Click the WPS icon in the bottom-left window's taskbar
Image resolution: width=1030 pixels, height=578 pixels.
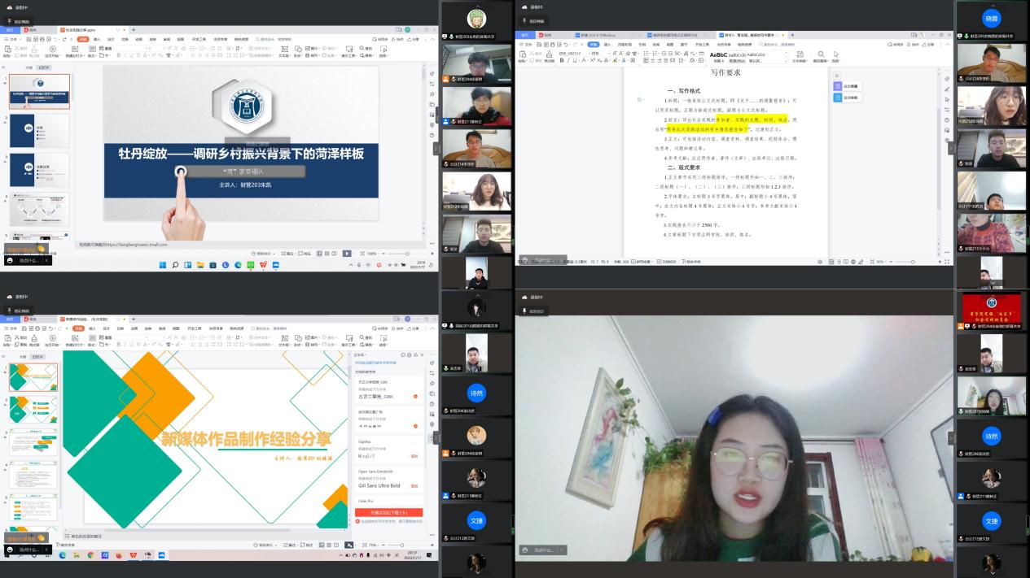pyautogui.click(x=133, y=555)
